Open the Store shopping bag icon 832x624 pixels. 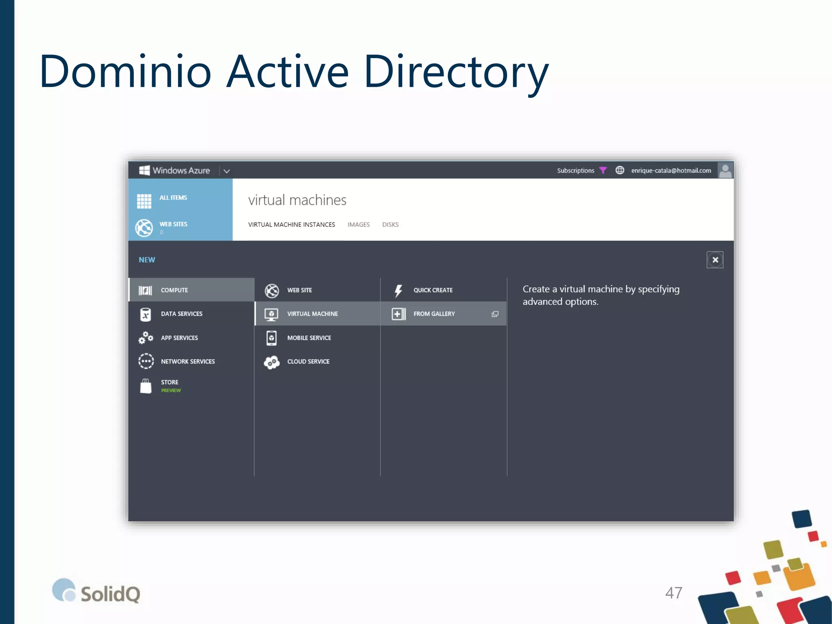click(x=146, y=386)
